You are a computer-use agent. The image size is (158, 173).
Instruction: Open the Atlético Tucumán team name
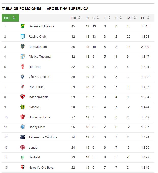click(41, 57)
